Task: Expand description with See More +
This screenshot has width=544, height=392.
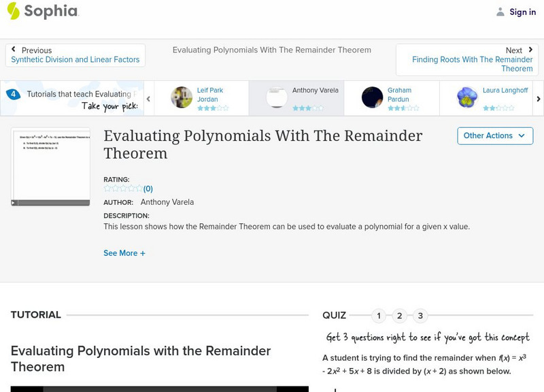Action: tap(124, 253)
